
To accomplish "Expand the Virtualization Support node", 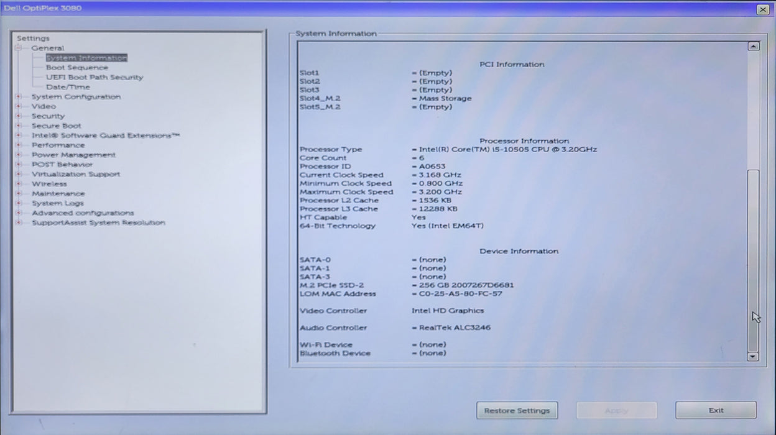I will point(19,174).
